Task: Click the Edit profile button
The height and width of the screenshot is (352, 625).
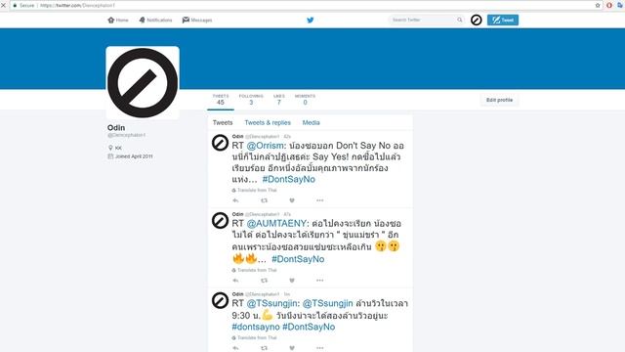Action: [x=499, y=100]
